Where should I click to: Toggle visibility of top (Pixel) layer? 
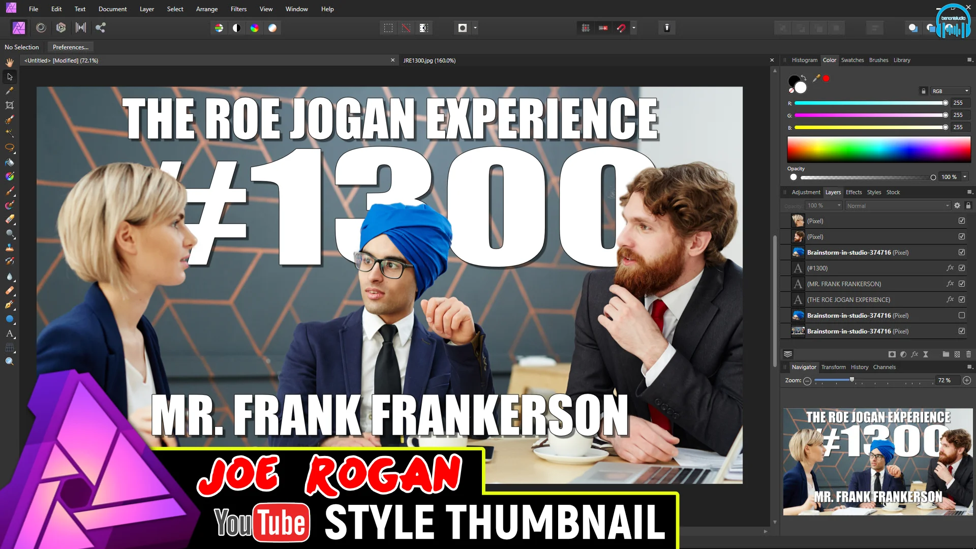962,221
